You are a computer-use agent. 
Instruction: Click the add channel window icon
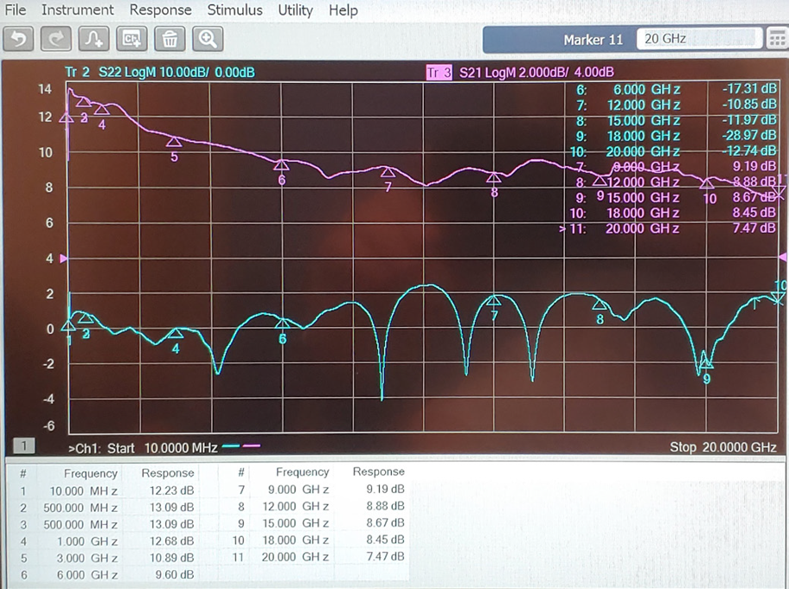click(131, 39)
